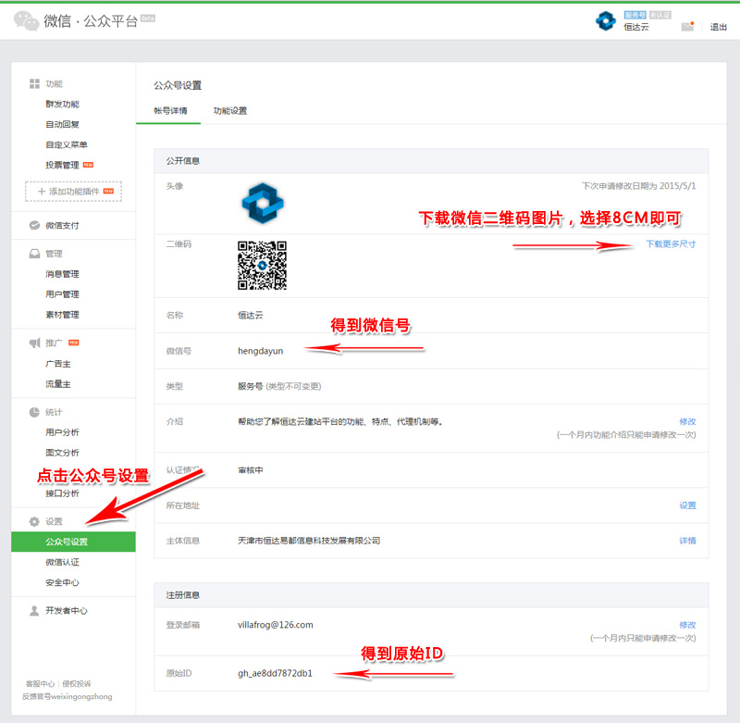Select the 帐号详情 tab
The image size is (740, 723).
[170, 111]
